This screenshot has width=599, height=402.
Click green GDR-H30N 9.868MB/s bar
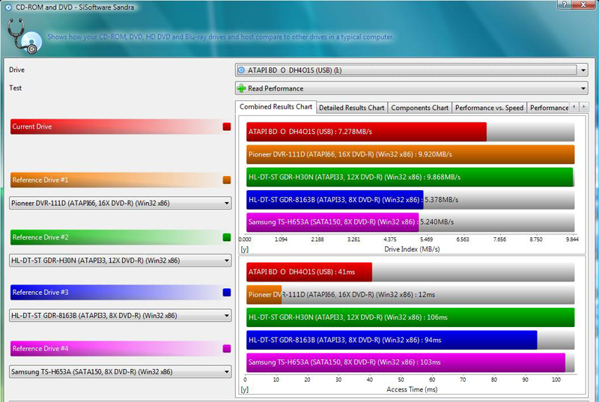pos(410,177)
